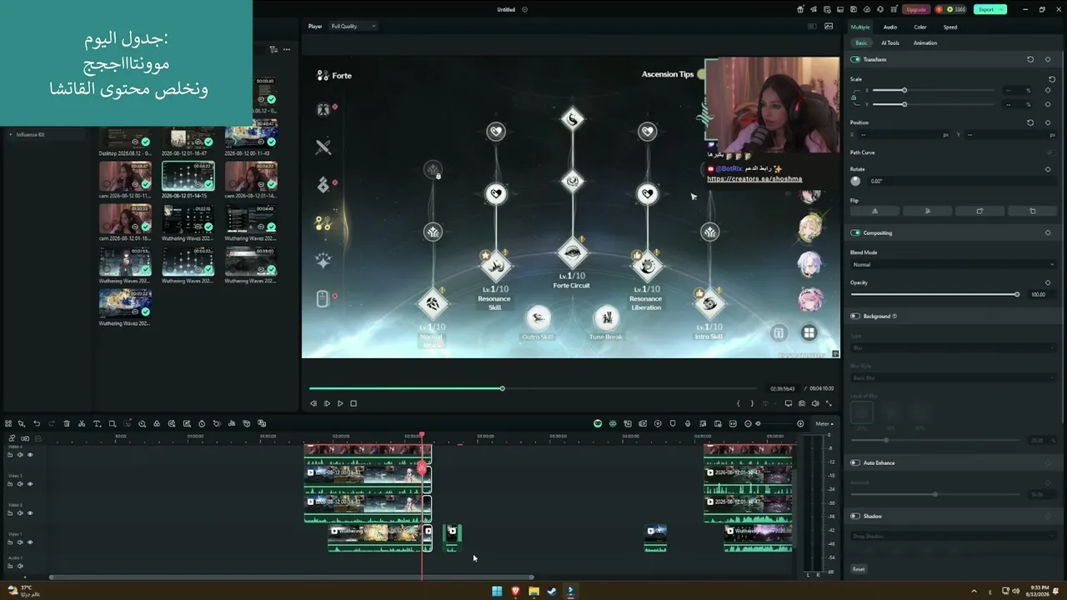Open the Export options arrow
The image size is (1067, 600).
tap(1001, 9)
